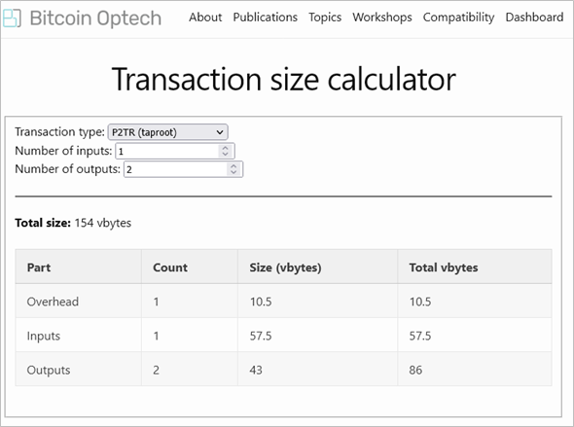Expand the Transaction type dropdown
This screenshot has height=427, width=574.
point(167,132)
